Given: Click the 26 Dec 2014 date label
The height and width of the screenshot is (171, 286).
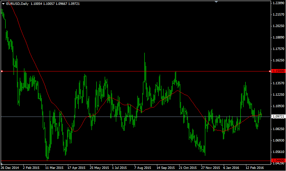Looking at the screenshot, I should [x=10, y=168].
